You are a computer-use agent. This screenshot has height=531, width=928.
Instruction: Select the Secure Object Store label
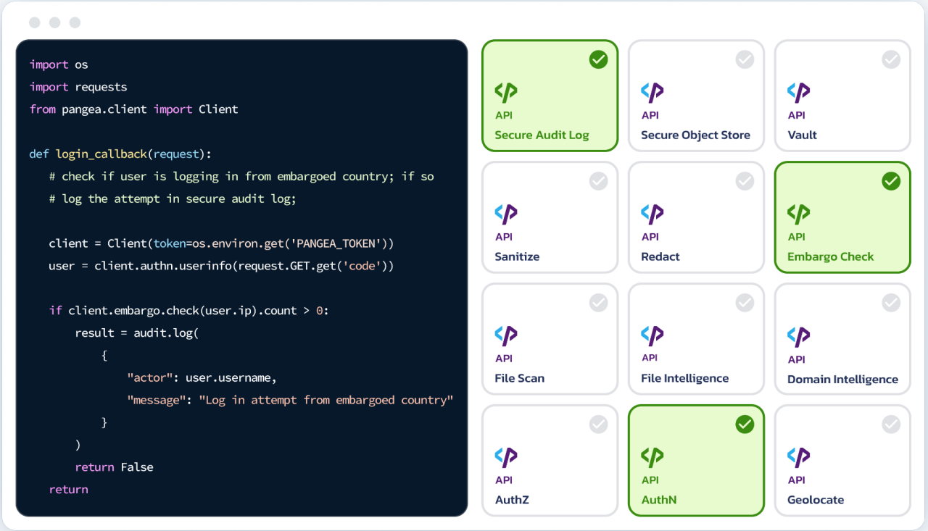point(695,135)
